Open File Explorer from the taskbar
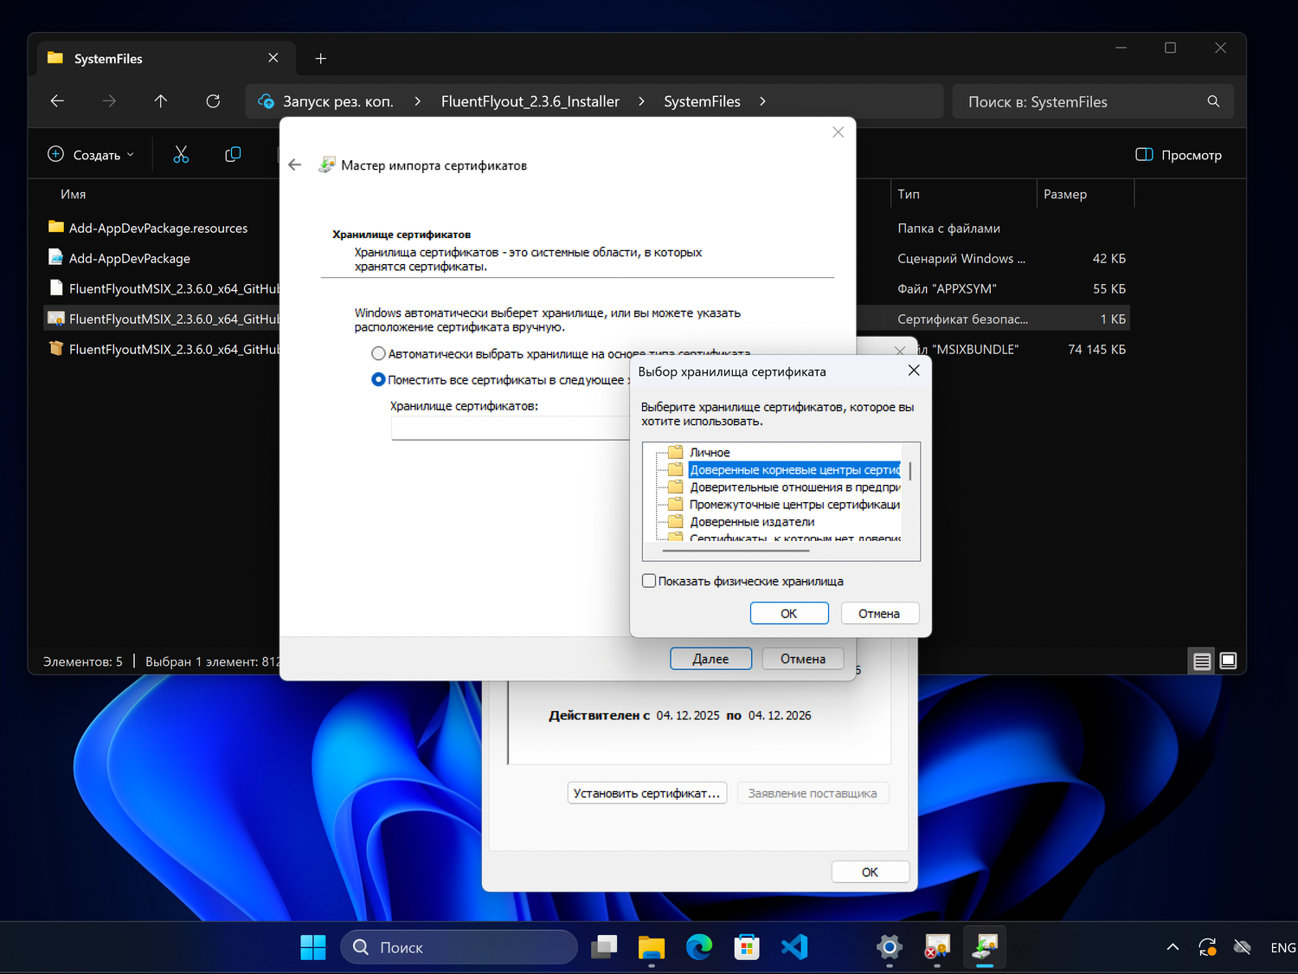This screenshot has width=1298, height=974. [x=652, y=947]
